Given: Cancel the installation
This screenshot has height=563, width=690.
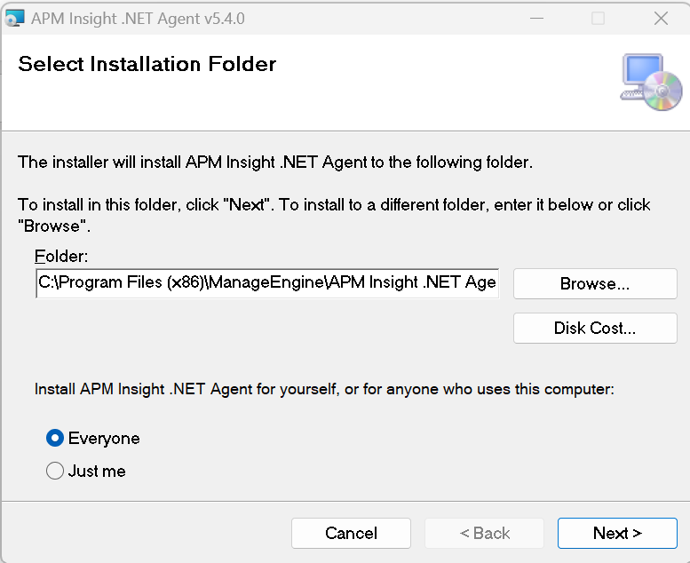Looking at the screenshot, I should point(351,533).
